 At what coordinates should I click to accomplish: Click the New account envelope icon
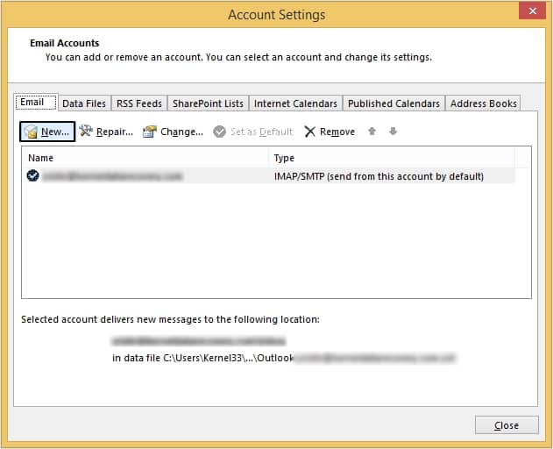32,132
